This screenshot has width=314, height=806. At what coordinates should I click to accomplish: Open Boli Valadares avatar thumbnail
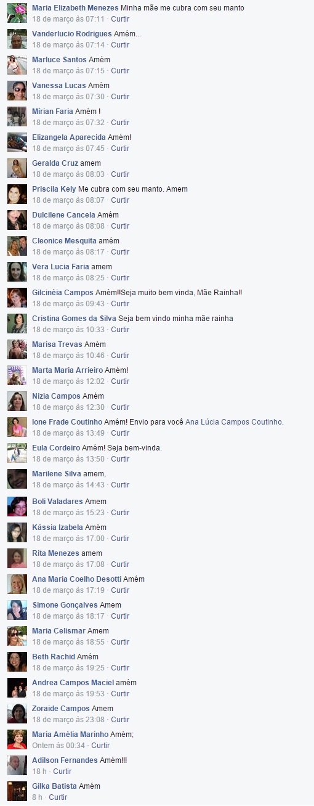click(x=17, y=507)
